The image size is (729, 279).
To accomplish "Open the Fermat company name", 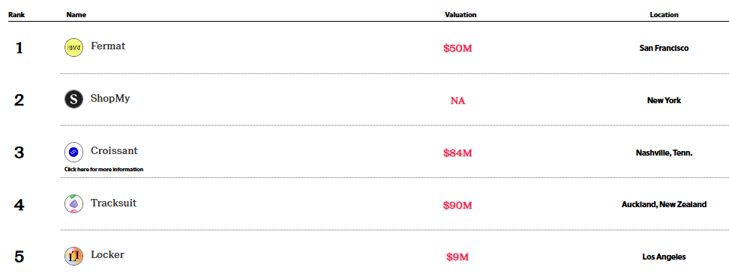I will point(108,46).
